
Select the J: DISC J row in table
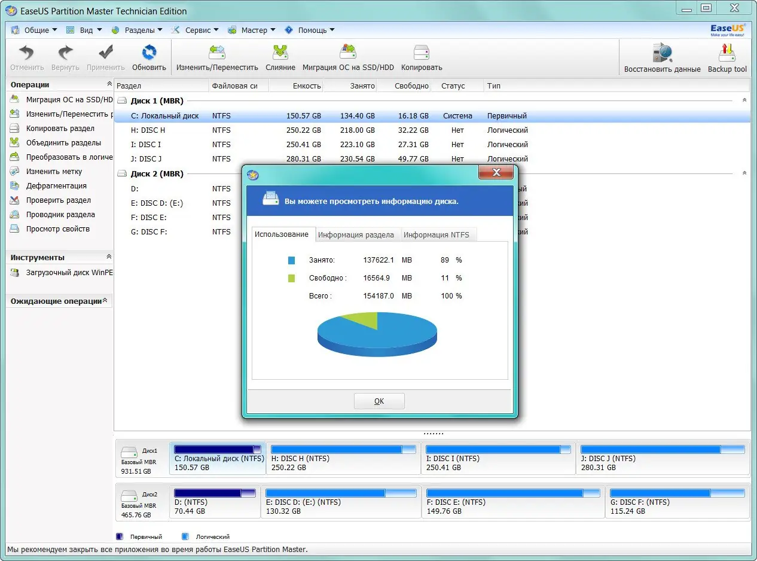(x=432, y=159)
